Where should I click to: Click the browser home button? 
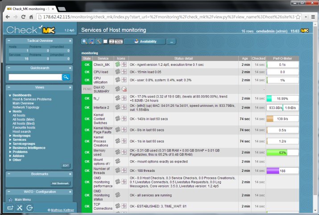tap(31, 17)
